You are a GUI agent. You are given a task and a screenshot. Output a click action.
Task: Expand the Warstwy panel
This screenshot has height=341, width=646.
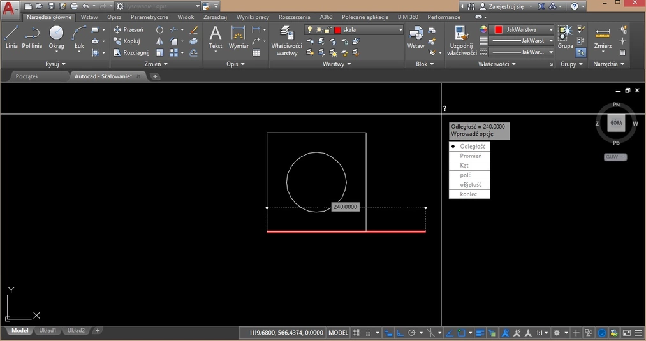[337, 64]
